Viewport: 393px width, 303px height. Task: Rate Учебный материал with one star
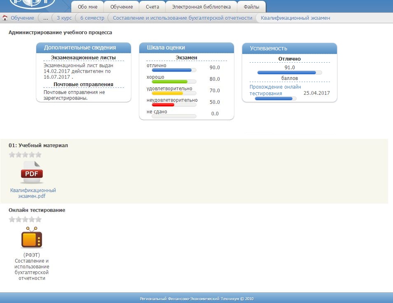pyautogui.click(x=12, y=155)
